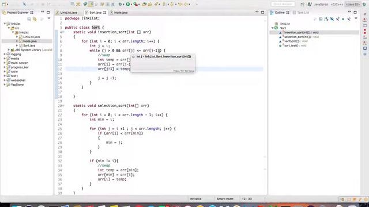Select the Sort.java editor tab

click(x=95, y=13)
